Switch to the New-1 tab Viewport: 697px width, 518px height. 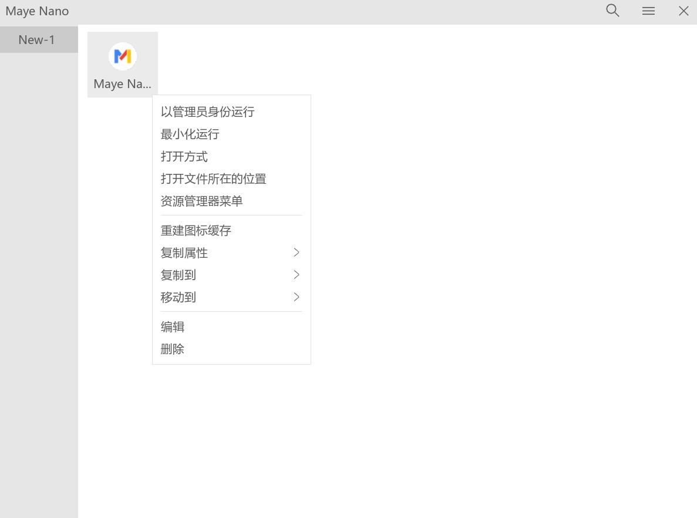[x=37, y=40]
